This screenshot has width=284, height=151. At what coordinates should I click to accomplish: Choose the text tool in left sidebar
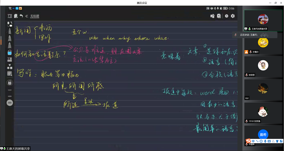[x=10, y=59]
